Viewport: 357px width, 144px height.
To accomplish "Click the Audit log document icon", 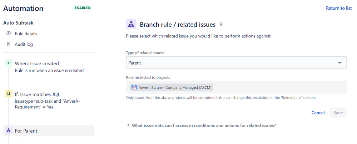I will tap(9, 44).
